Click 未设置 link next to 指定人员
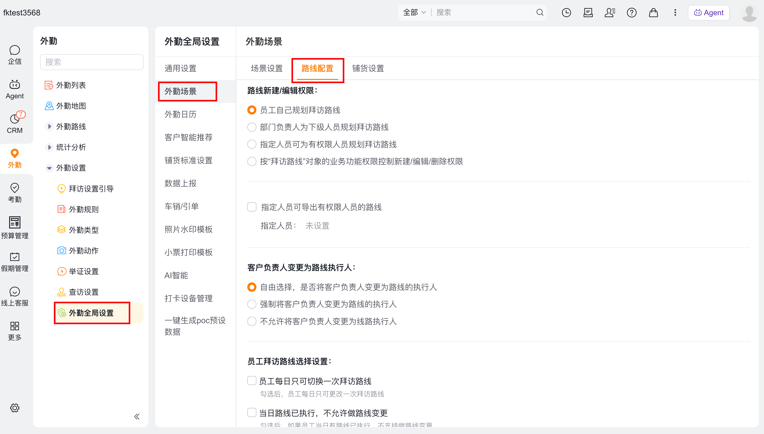 point(317,226)
